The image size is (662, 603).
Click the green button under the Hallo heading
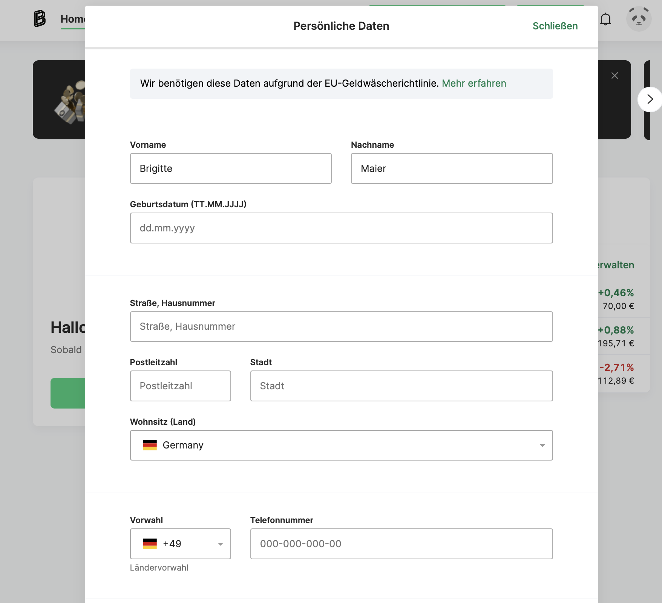point(68,393)
